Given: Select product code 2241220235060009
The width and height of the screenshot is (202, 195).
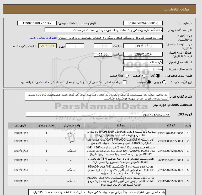Looking at the screenshot, I should click(x=171, y=181).
